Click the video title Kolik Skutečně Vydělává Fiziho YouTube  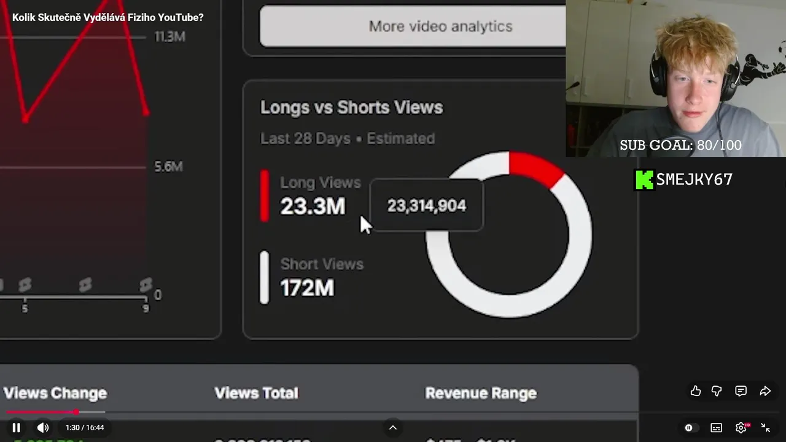tap(107, 17)
